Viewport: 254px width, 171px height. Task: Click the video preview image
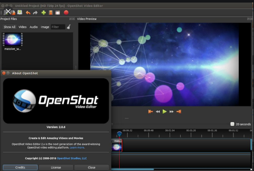point(164,65)
